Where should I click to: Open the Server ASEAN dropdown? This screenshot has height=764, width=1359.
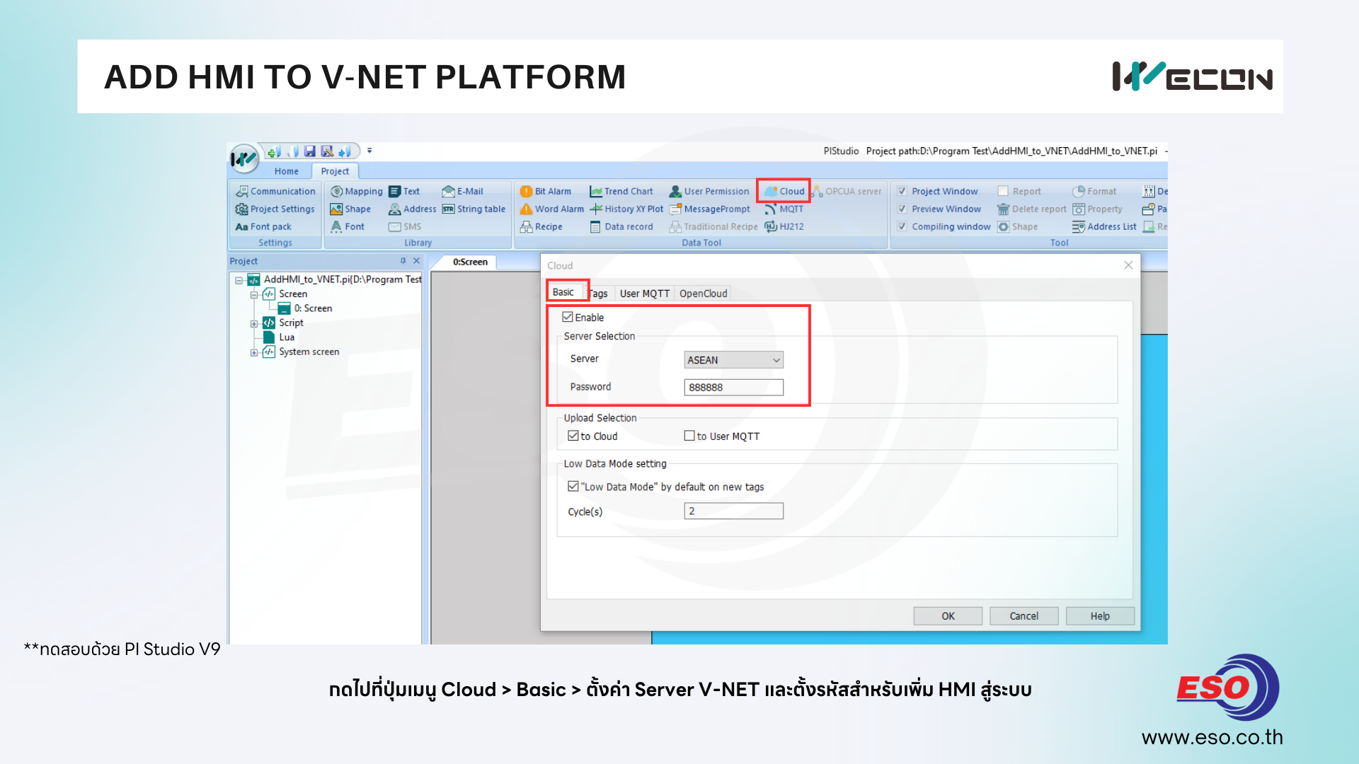tap(733, 359)
